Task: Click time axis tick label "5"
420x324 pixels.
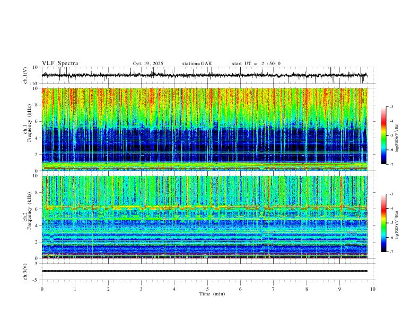Action: [x=207, y=289]
